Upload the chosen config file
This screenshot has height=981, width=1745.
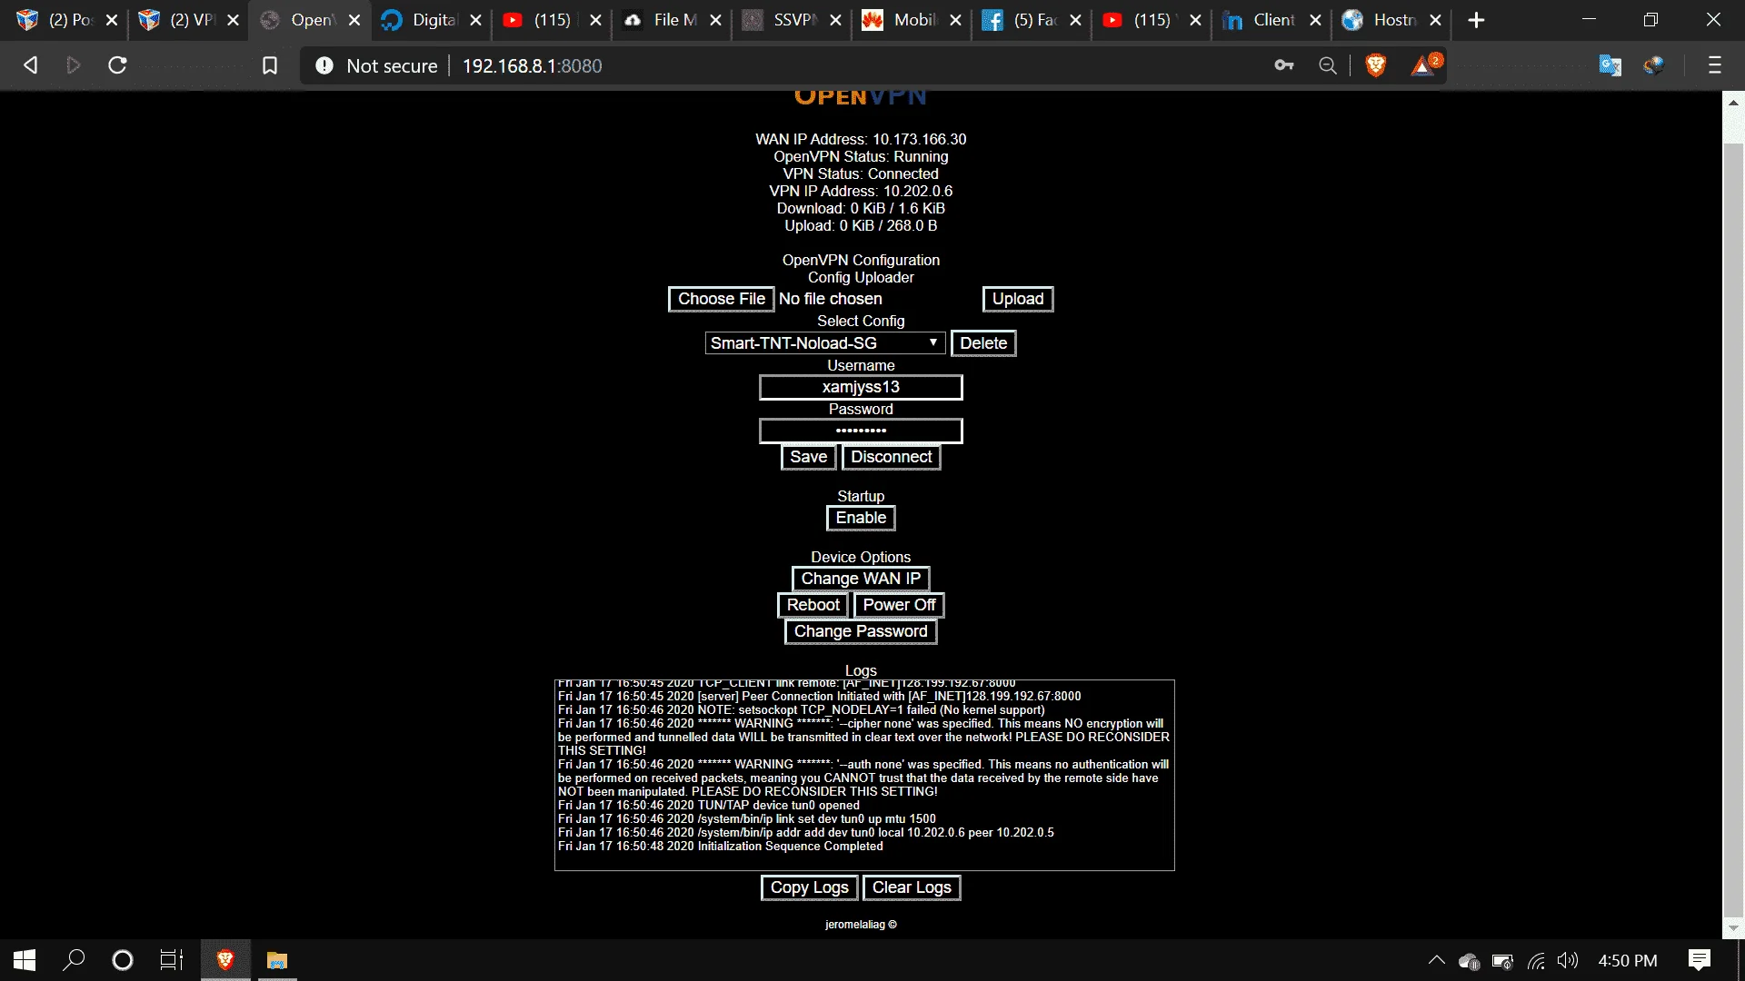pos(1018,299)
